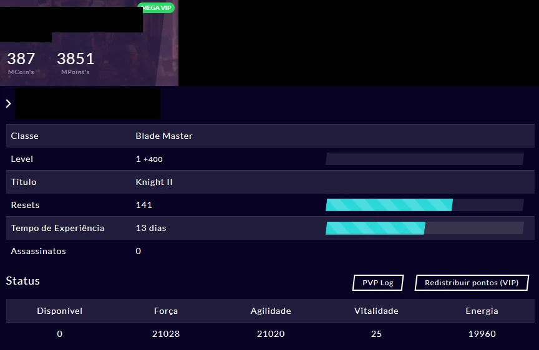Click the MEGA VIP badge
Screen dimensions: 539x350
(157, 7)
